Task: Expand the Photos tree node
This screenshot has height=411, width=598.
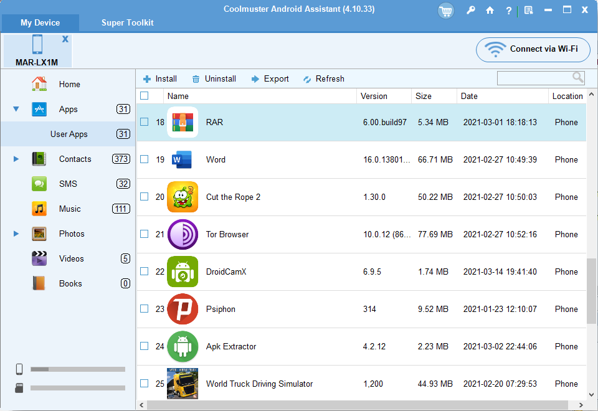Action: 16,234
